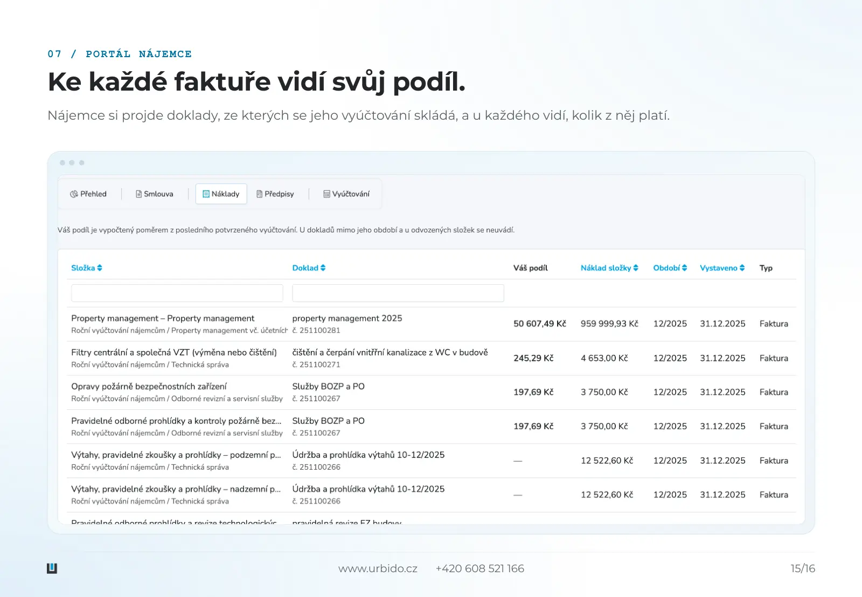Screen dimensions: 862x597
Task: Click the Smlouva document icon
Action: (139, 194)
